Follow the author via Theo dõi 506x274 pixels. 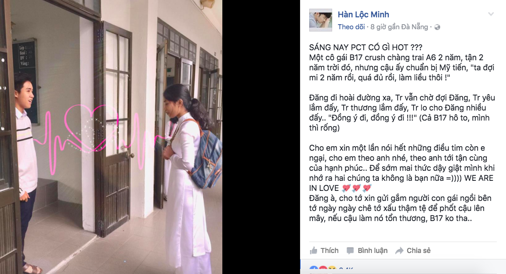click(351, 27)
